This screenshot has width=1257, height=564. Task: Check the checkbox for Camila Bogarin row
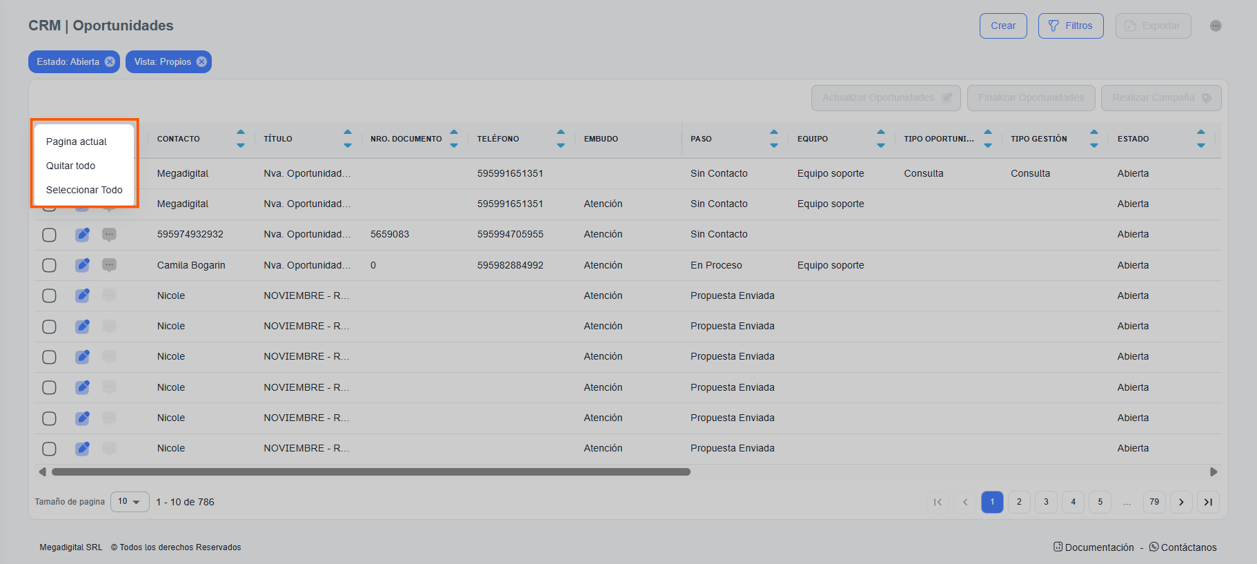[49, 265]
